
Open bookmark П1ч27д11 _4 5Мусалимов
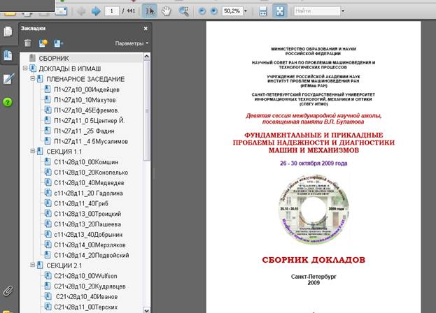click(91, 142)
